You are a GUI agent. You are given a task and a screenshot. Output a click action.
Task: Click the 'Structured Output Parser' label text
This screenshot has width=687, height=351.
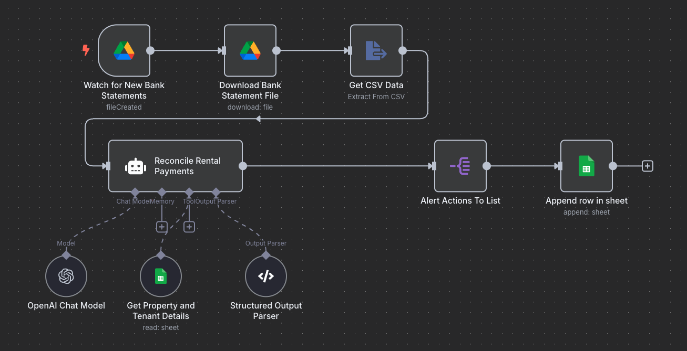coord(266,311)
